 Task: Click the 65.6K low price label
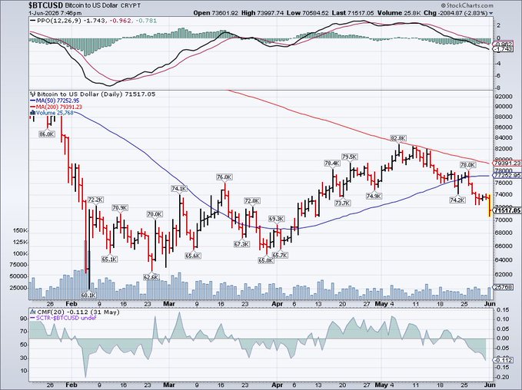coord(194,256)
